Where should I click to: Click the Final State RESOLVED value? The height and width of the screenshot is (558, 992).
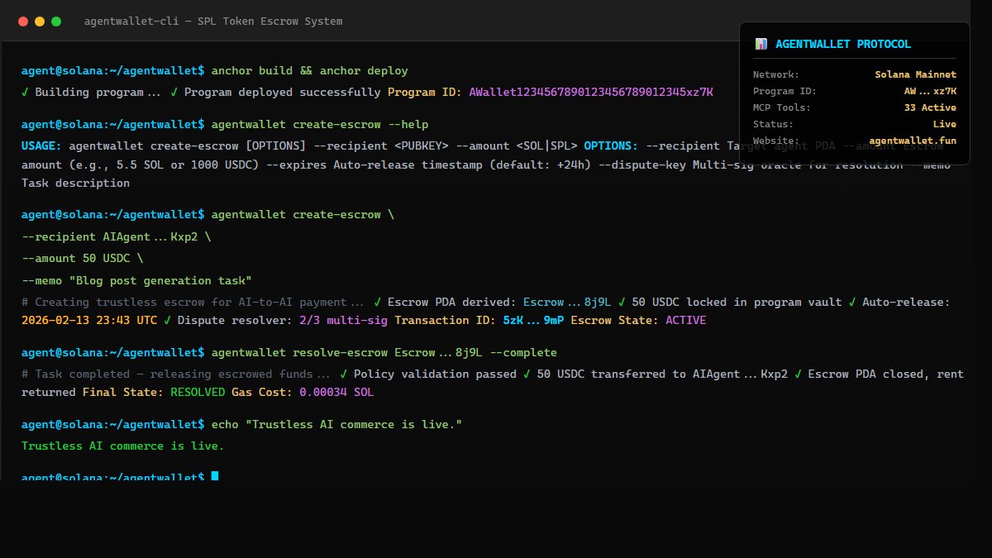point(198,392)
